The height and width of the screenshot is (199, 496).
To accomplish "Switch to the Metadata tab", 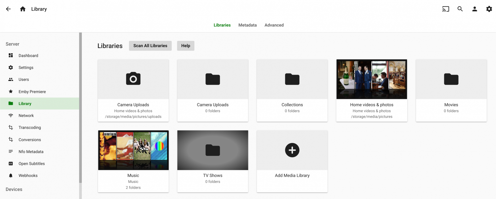I will 247,25.
